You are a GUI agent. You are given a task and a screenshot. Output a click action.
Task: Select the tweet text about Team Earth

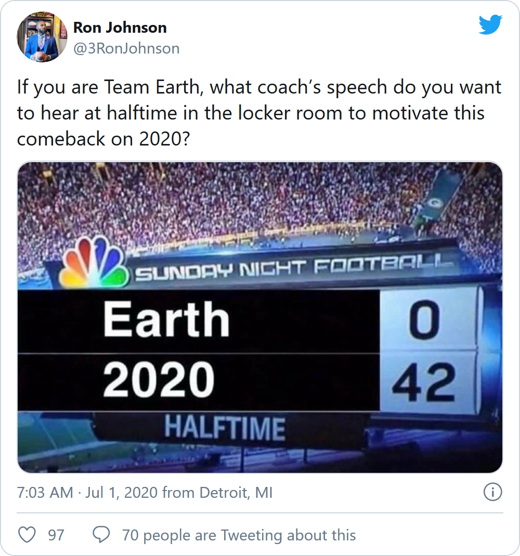point(259,113)
